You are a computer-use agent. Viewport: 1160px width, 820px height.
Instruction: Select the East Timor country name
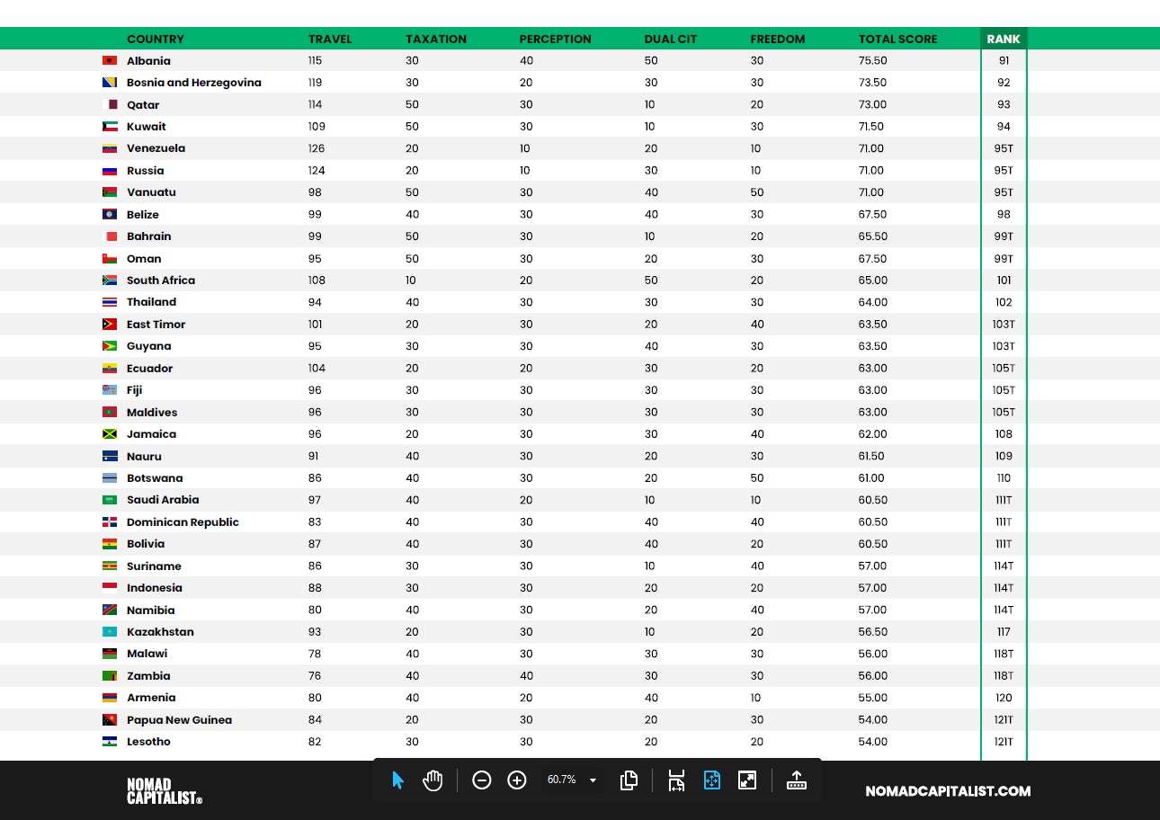[156, 325]
